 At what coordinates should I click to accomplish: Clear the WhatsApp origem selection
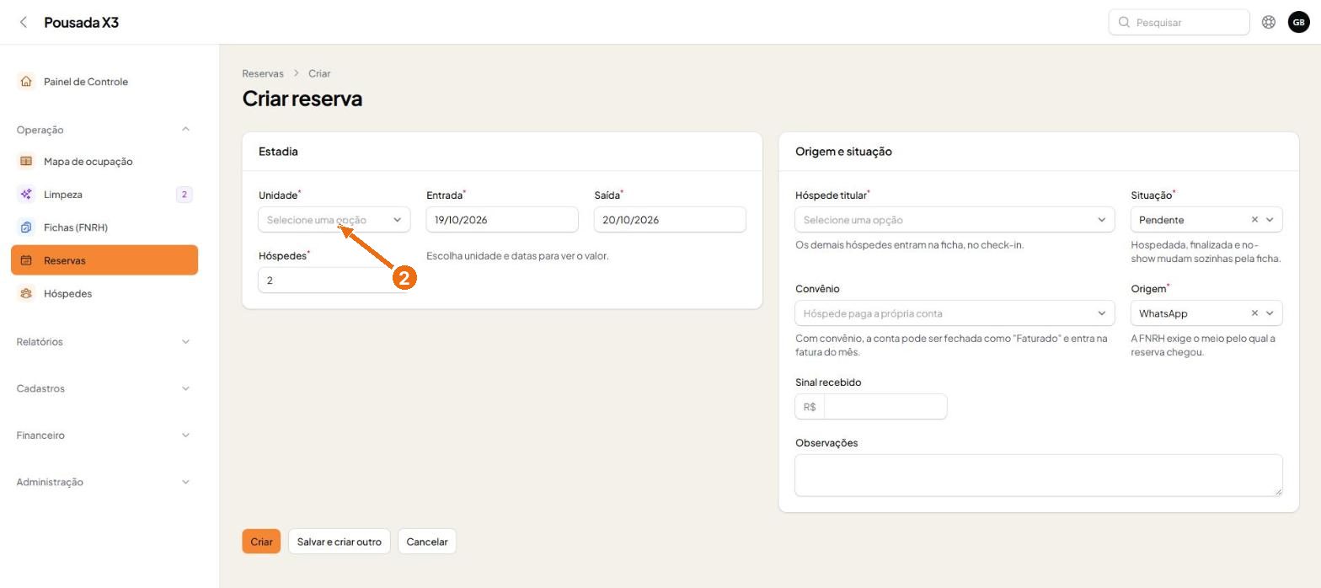[1254, 313]
